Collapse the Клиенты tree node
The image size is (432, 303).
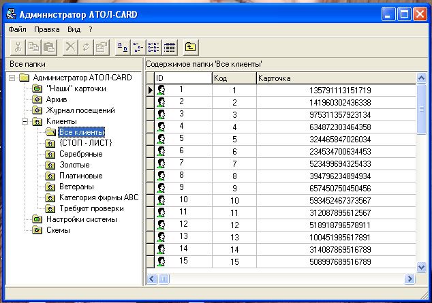[x=25, y=121]
